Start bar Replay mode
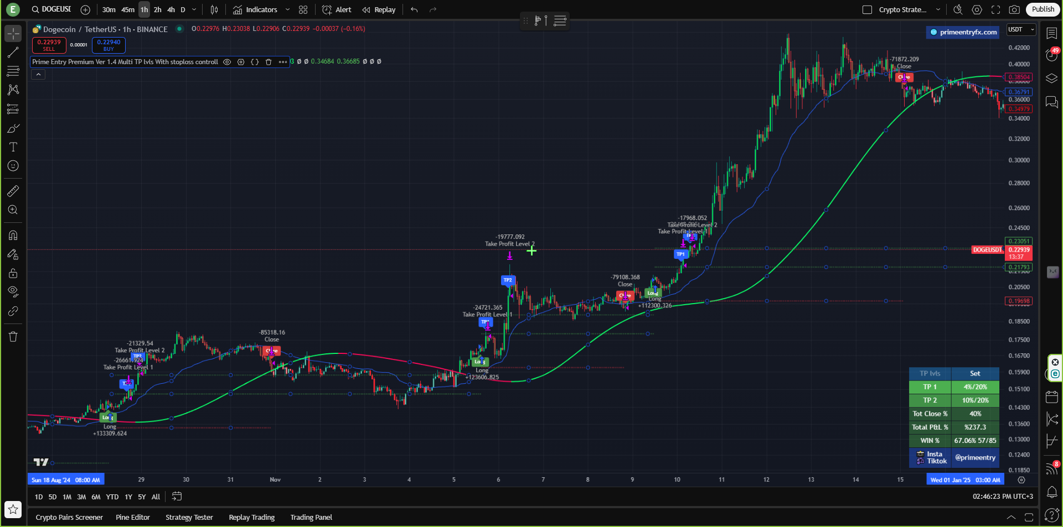This screenshot has width=1063, height=527. tap(379, 9)
